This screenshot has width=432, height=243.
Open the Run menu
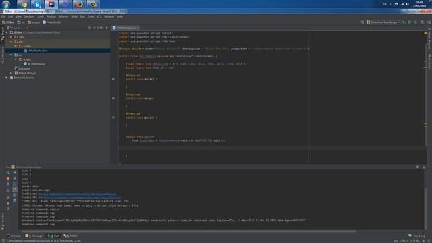(82, 16)
